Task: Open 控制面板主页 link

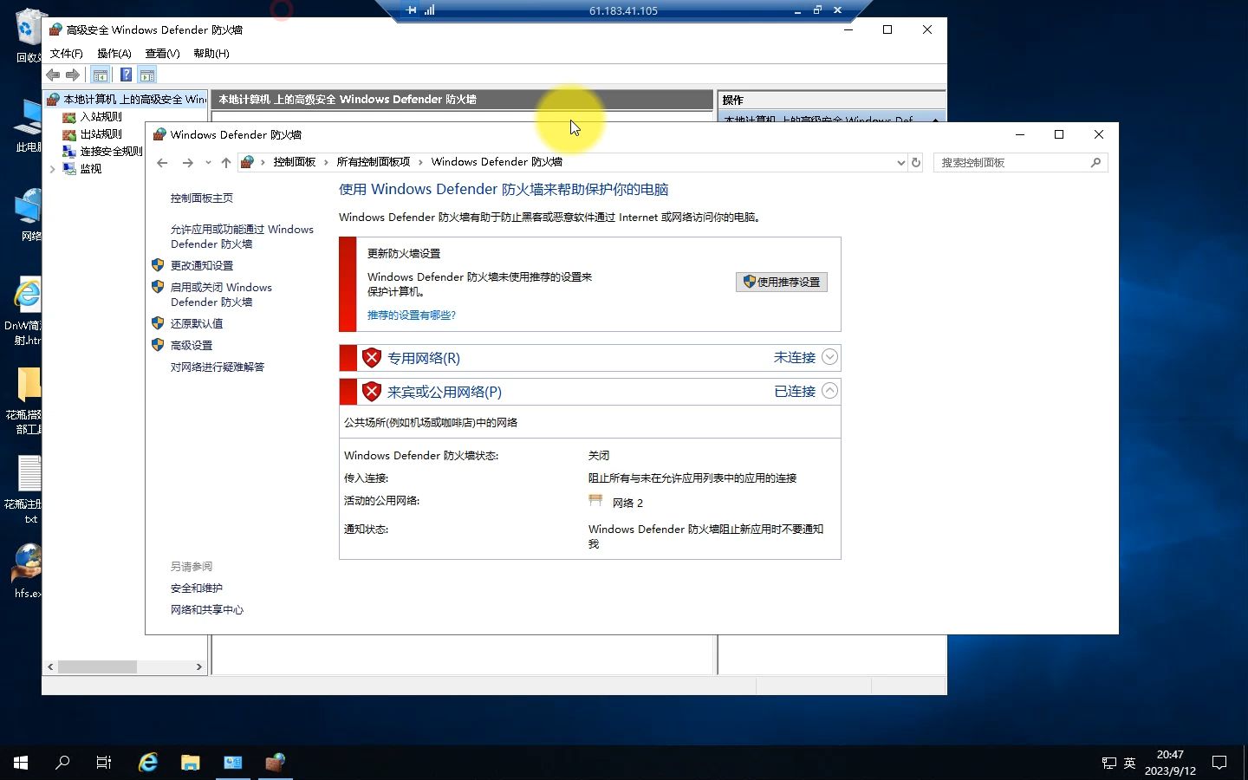Action: click(202, 198)
